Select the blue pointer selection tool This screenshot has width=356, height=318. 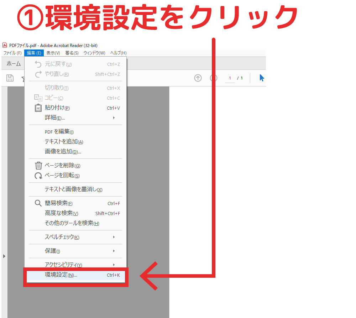tap(262, 78)
